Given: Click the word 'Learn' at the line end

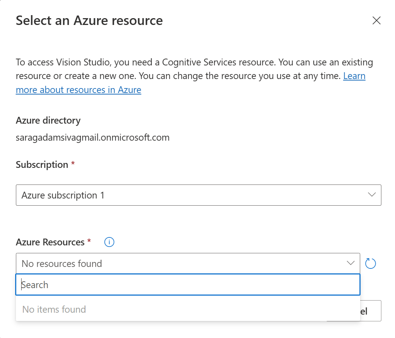Looking at the screenshot, I should [354, 76].
